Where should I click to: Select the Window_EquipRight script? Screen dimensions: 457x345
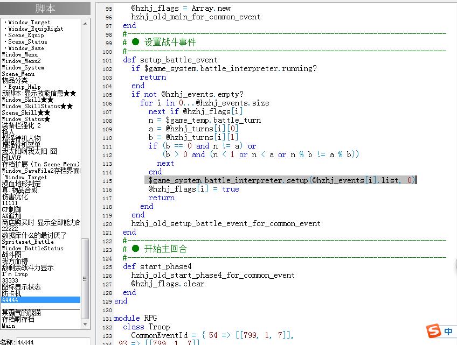pyautogui.click(x=36, y=29)
